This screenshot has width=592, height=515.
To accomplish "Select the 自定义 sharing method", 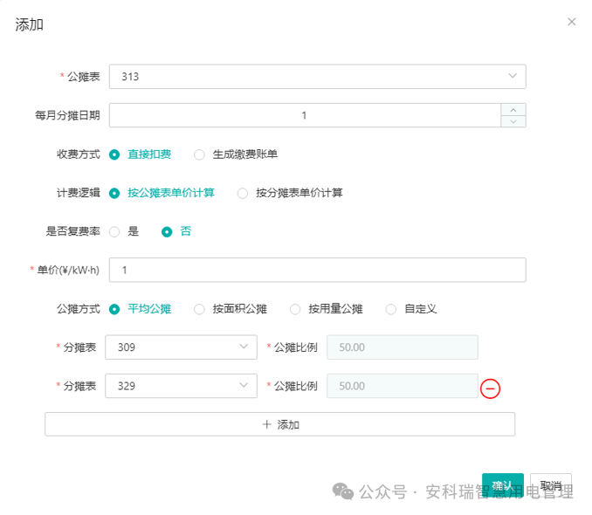I will click(x=390, y=309).
